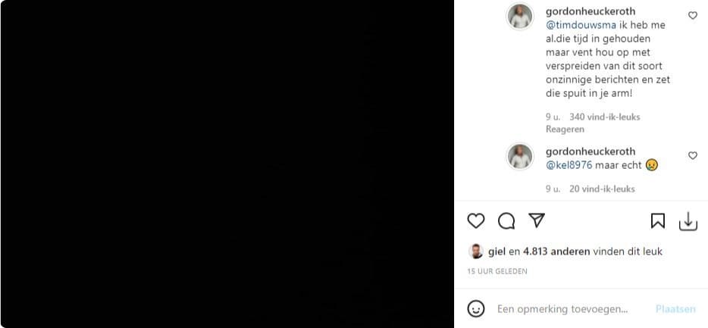Like the comment mentioning @timdouwsma
This screenshot has width=708, height=328.
pyautogui.click(x=693, y=15)
